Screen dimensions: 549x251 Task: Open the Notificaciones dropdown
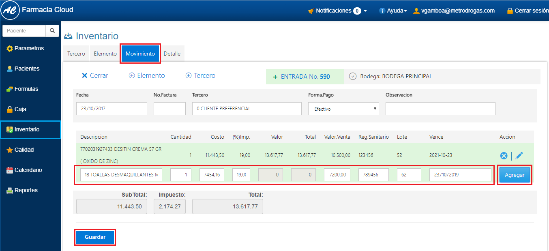pyautogui.click(x=337, y=11)
